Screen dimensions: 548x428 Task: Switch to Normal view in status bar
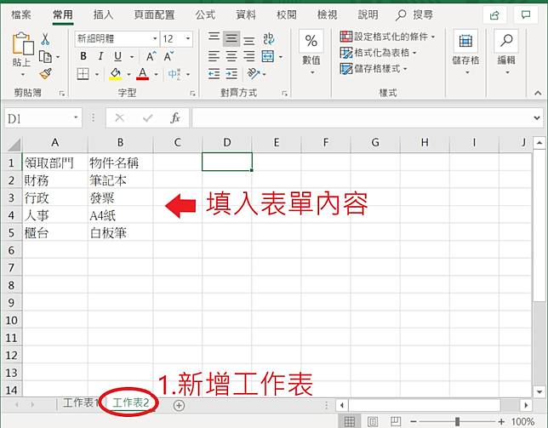[x=350, y=421]
